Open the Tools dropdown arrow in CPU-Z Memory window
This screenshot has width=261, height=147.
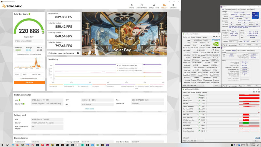pos(244,86)
